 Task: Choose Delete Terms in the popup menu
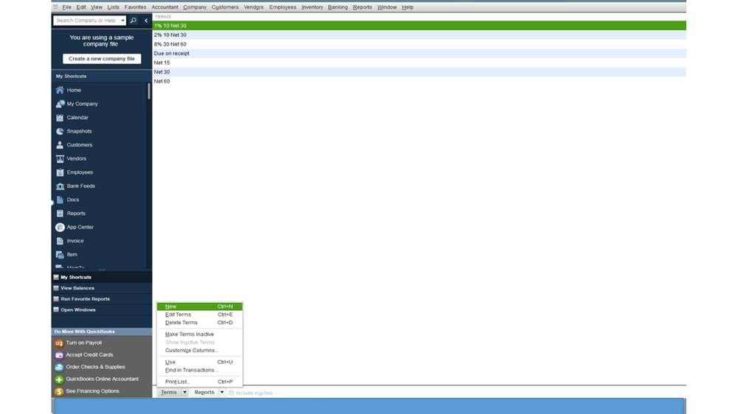pyautogui.click(x=200, y=323)
